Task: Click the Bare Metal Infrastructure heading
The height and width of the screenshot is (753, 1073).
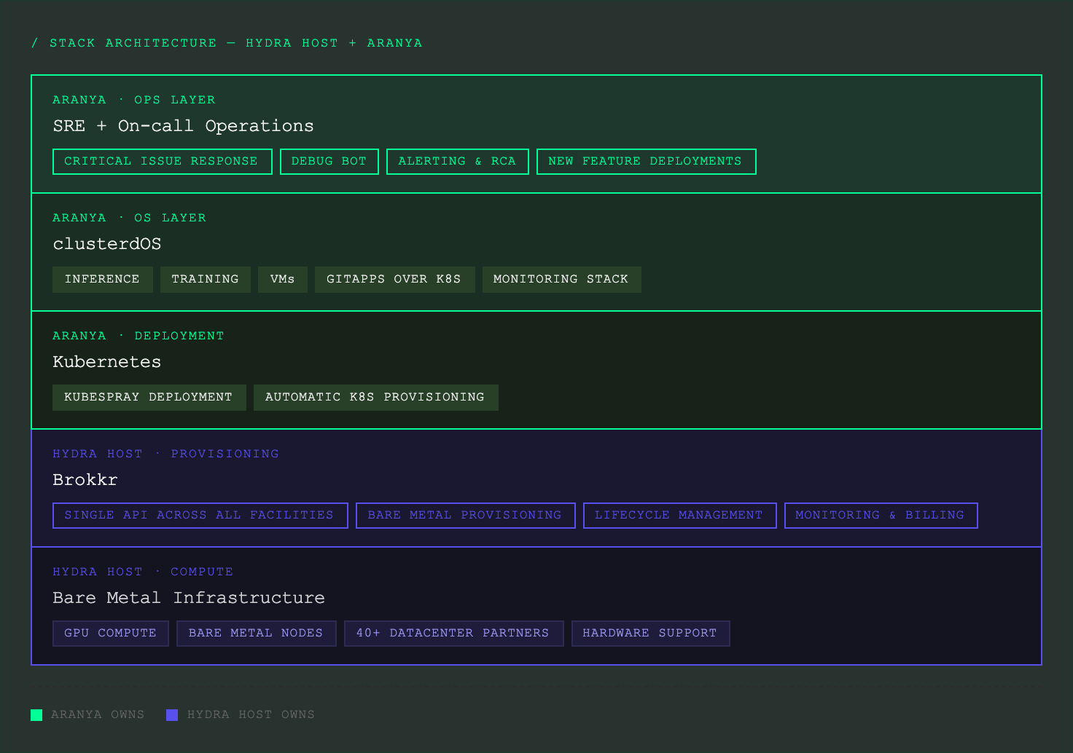Action: coord(189,598)
